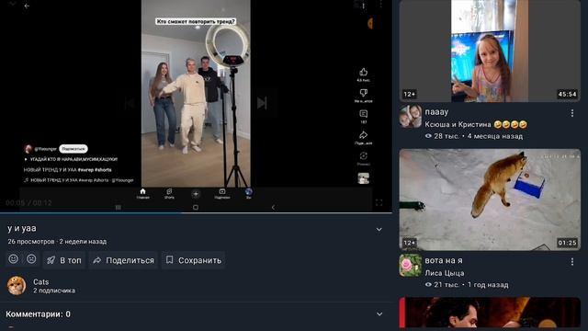Image resolution: width=588 pixels, height=331 pixels.
Task: Click the white subscribe pill by @Yoounger
Action: (73, 149)
